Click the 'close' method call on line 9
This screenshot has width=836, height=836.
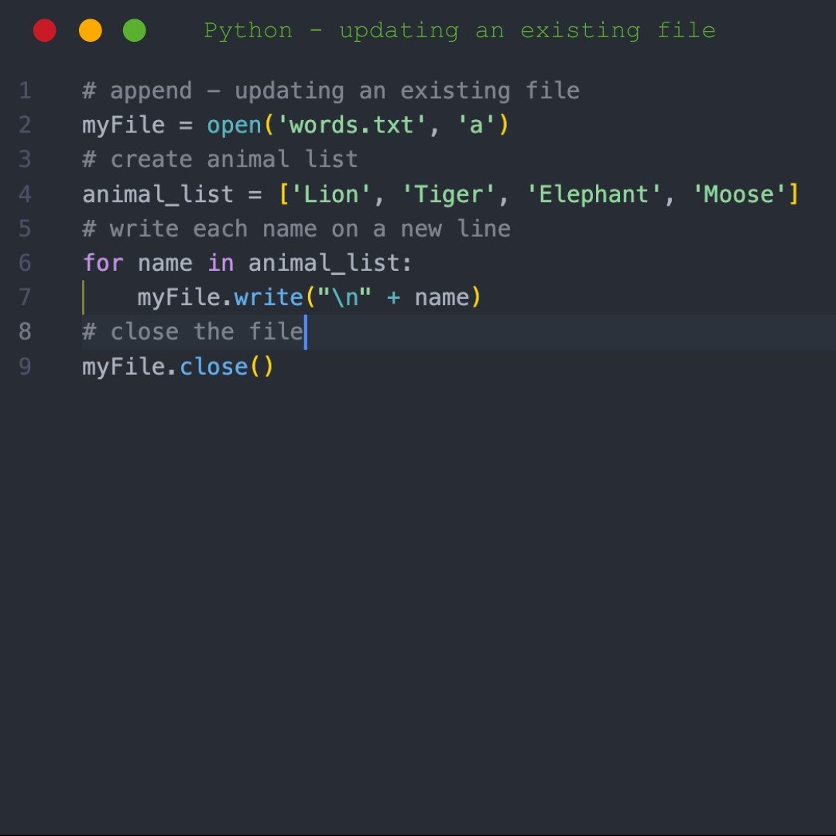click(x=214, y=366)
